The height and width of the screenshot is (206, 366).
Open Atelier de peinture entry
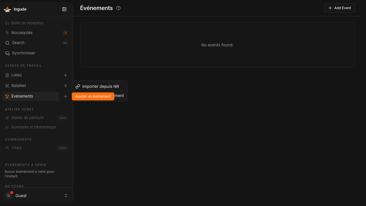[x=36, y=118]
